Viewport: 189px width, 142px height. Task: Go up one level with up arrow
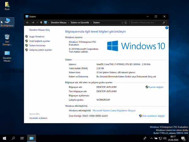[x=41, y=22]
